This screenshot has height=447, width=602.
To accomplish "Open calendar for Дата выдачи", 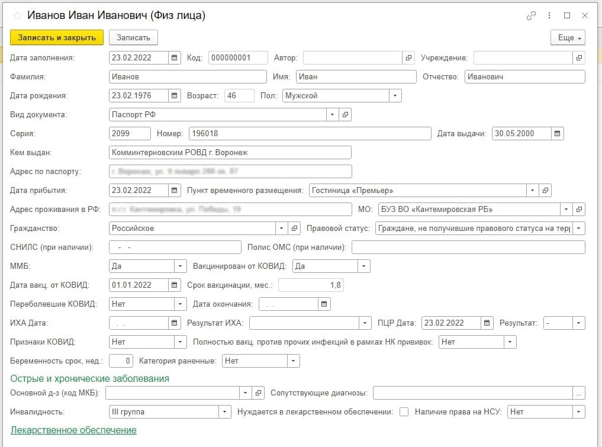I will 558,133.
